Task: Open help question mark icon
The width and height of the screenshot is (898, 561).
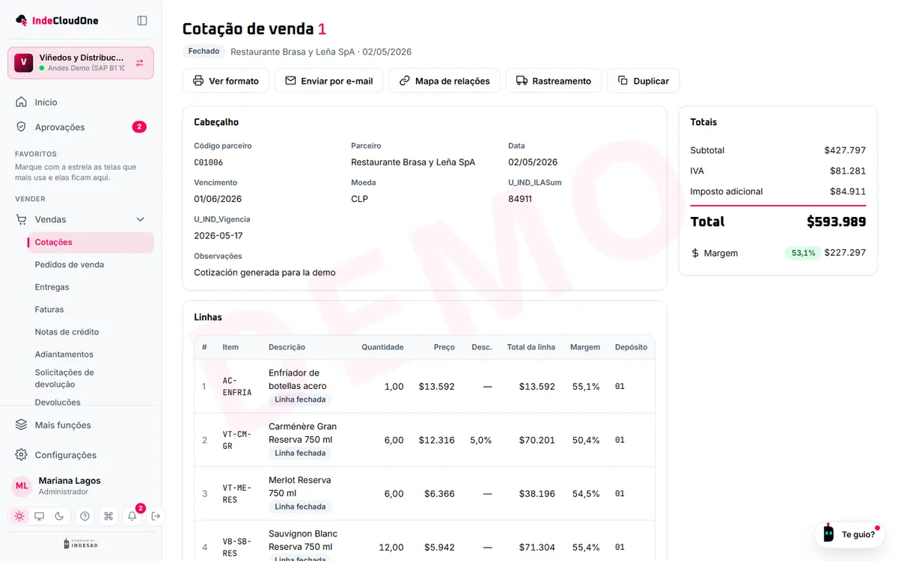Action: tap(85, 516)
